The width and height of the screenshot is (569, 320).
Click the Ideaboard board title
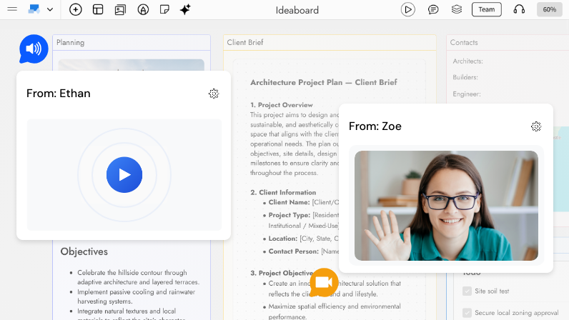[x=297, y=10]
